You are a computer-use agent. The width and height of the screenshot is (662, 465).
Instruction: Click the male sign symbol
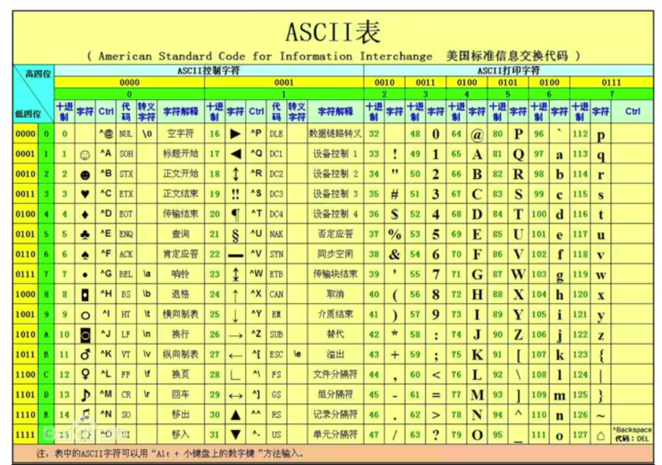(x=85, y=355)
